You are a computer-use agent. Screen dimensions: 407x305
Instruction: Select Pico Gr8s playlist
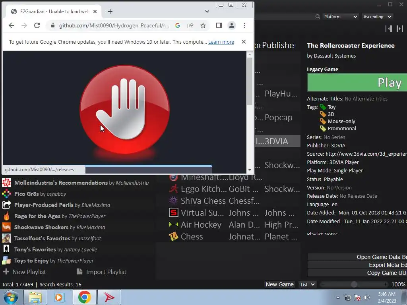coord(78,194)
